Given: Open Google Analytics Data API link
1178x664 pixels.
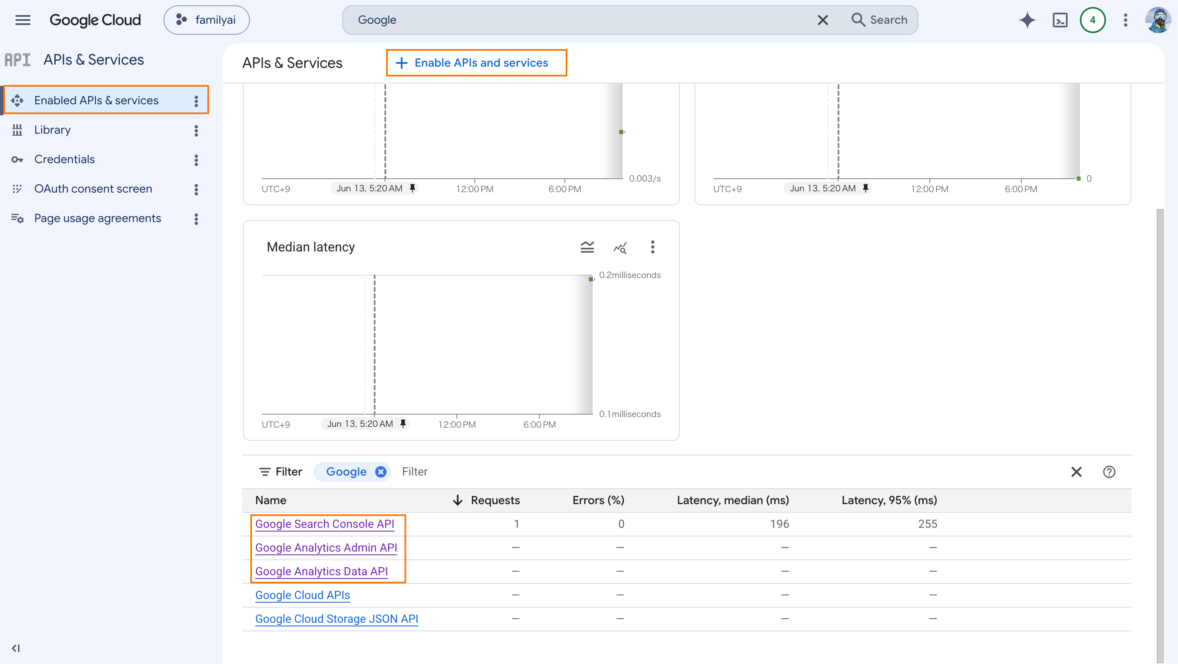Looking at the screenshot, I should click(x=321, y=572).
